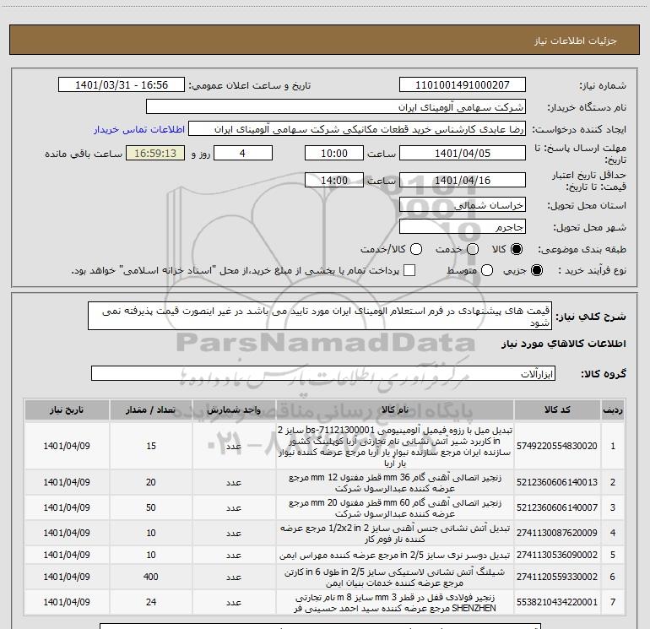This screenshot has width=650, height=629.
Task: Click item code 2741130087620009
Action: coord(557,533)
